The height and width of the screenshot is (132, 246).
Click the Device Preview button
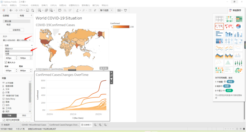point(16,30)
